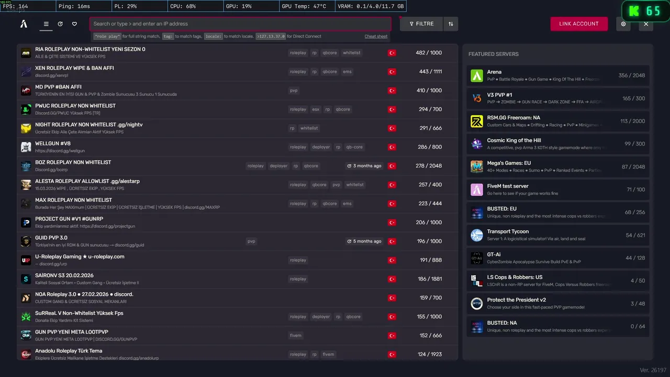Click FiveM test server icon

click(x=477, y=190)
